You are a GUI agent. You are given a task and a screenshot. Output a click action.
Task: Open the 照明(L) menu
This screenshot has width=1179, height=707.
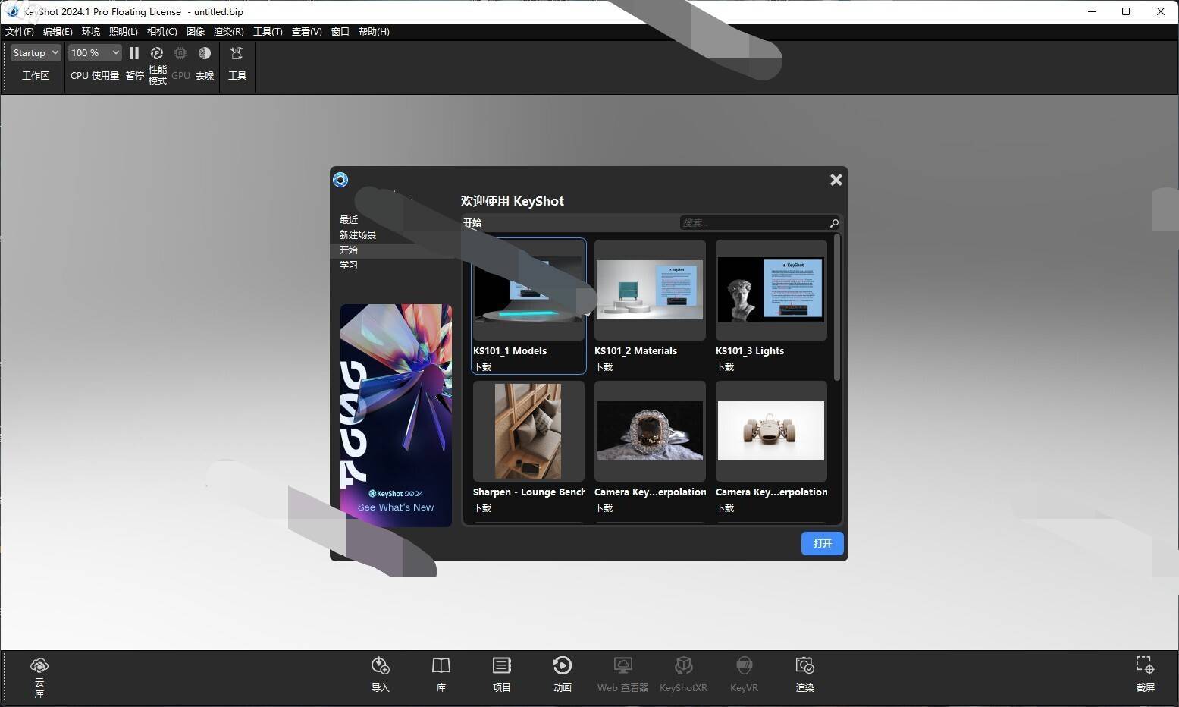pos(124,32)
